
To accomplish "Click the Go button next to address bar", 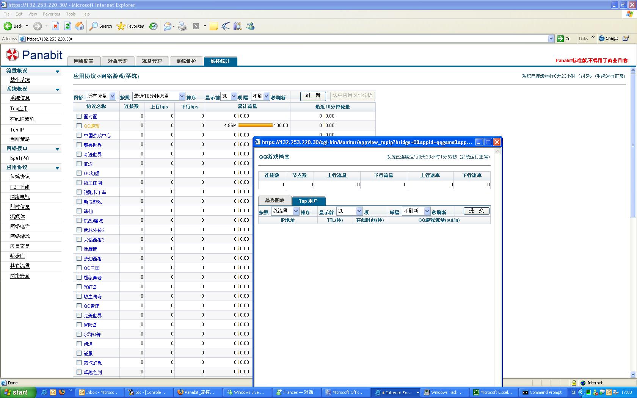I will click(564, 39).
